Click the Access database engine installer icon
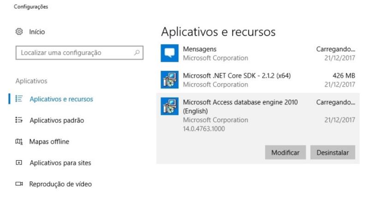 point(169,106)
